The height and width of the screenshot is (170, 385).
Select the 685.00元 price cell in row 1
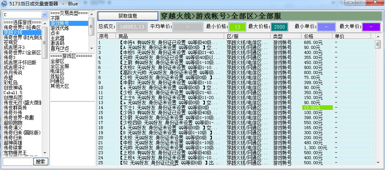pyautogui.click(x=317, y=42)
